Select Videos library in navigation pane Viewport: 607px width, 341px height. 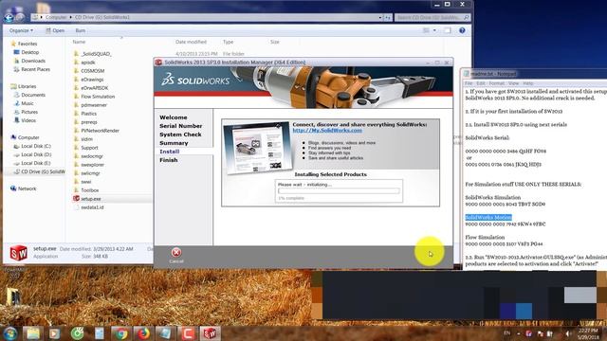tap(28, 120)
